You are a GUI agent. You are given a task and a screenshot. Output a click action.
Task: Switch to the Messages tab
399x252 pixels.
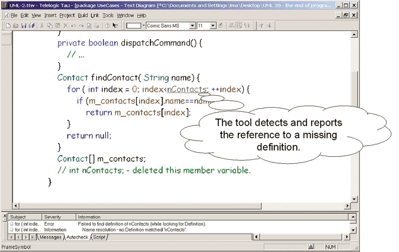tap(50, 238)
